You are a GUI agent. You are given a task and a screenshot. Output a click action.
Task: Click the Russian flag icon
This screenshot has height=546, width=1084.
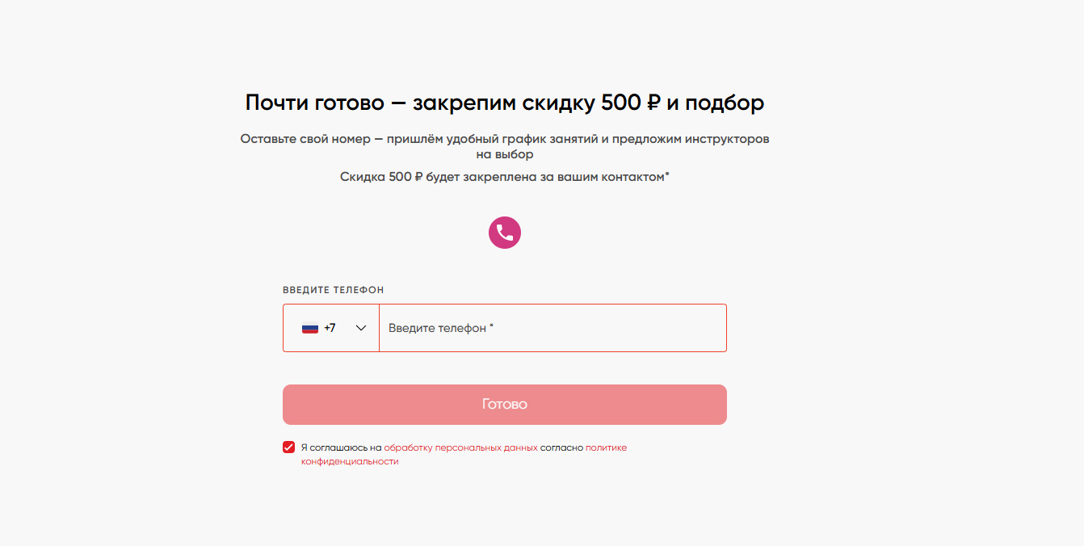(x=310, y=328)
